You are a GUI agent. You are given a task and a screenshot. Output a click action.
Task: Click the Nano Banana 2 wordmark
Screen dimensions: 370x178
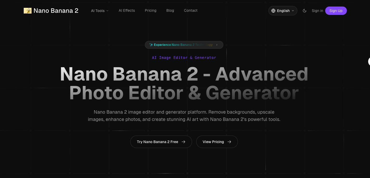click(56, 11)
